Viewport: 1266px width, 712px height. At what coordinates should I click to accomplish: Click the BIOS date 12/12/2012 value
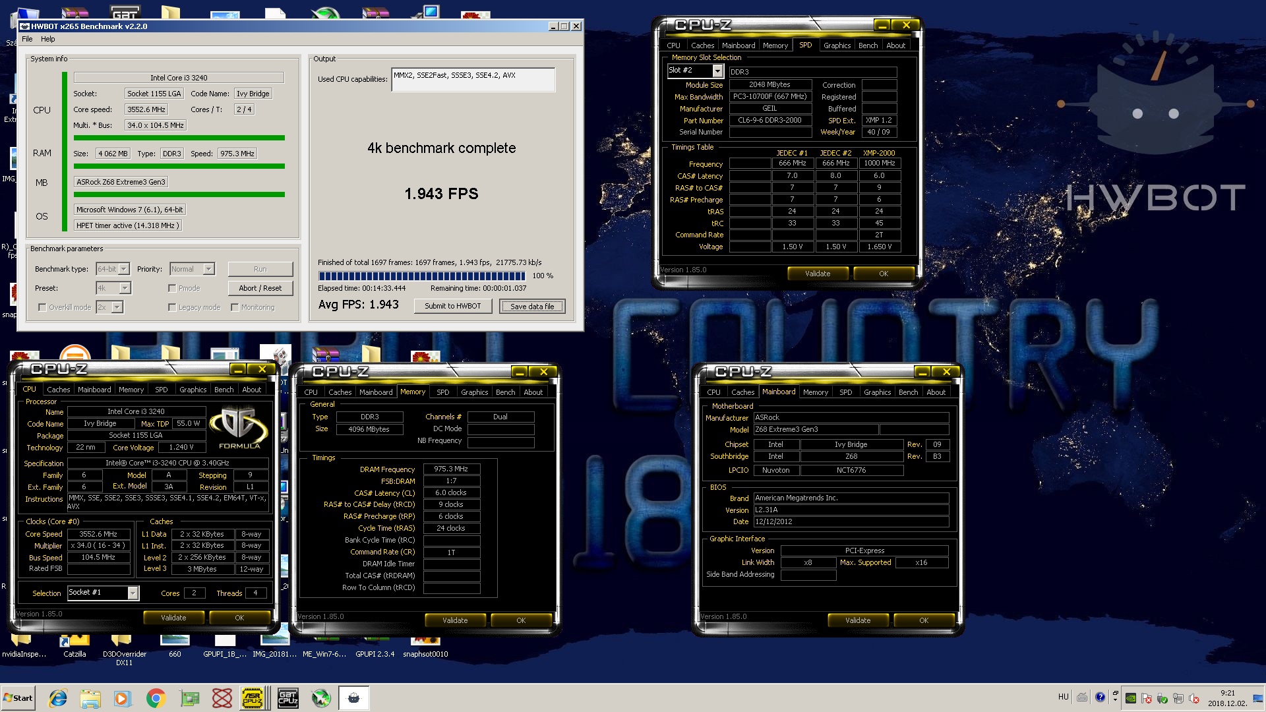click(851, 521)
